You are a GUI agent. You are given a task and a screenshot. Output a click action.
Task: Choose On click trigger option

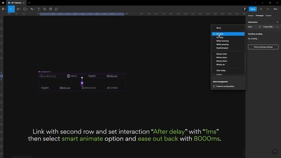click(228, 34)
